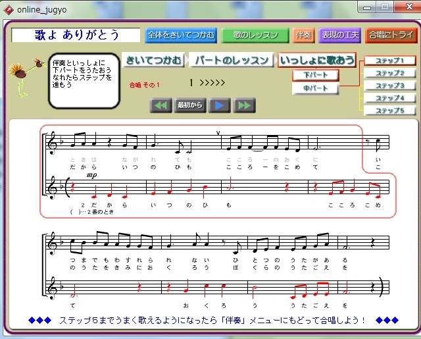Click the mp dynamic marking on lower staff
This screenshot has height=339, width=421.
[x=91, y=175]
